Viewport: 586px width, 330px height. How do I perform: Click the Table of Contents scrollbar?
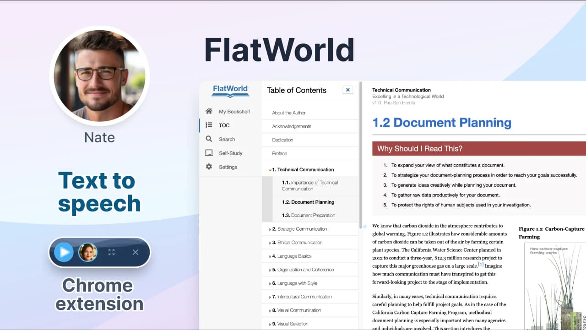[x=360, y=156]
